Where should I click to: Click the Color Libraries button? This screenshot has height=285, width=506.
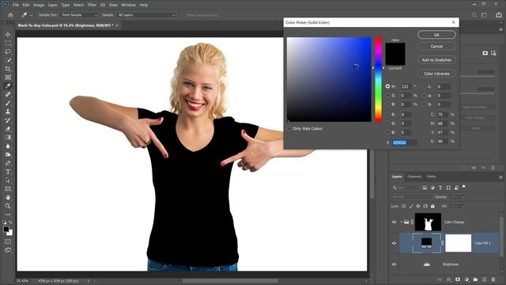pyautogui.click(x=436, y=74)
